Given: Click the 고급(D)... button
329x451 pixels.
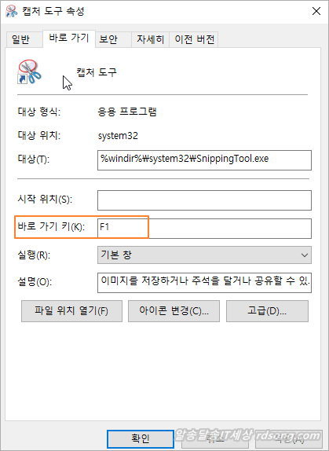Looking at the screenshot, I should pyautogui.click(x=267, y=311).
